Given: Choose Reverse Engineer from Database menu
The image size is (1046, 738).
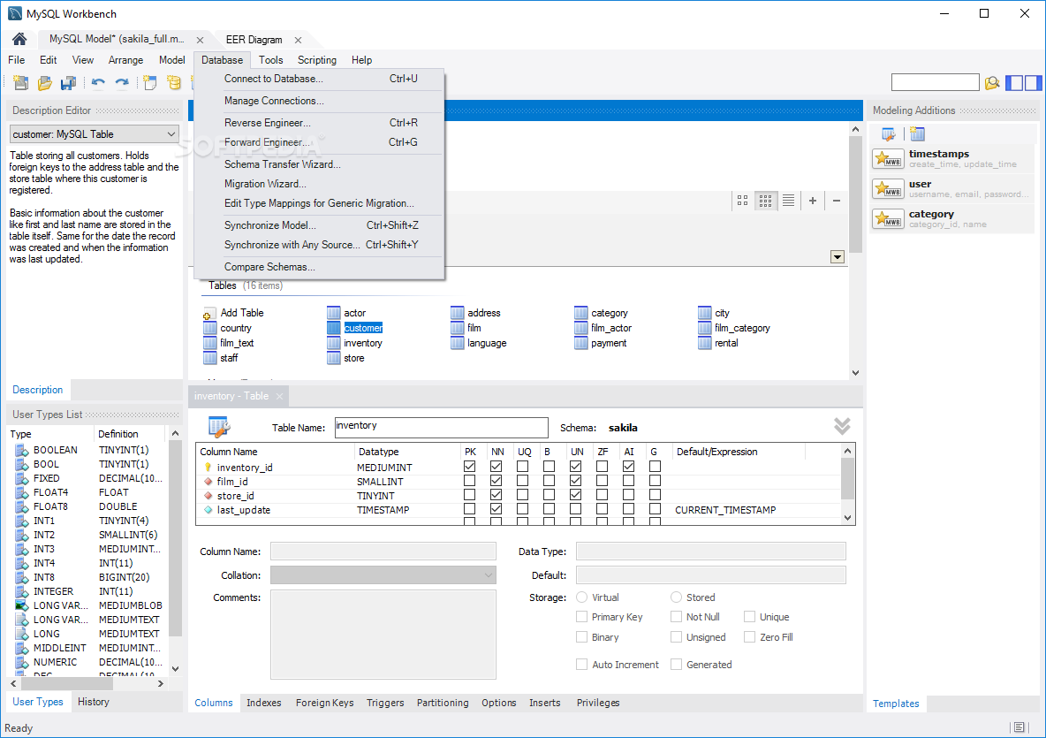Looking at the screenshot, I should [x=268, y=123].
